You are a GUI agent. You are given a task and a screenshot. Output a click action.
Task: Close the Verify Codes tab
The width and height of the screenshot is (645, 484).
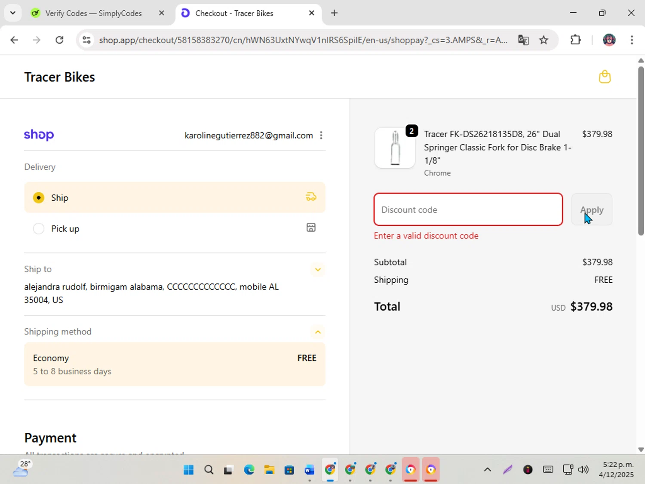point(162,13)
